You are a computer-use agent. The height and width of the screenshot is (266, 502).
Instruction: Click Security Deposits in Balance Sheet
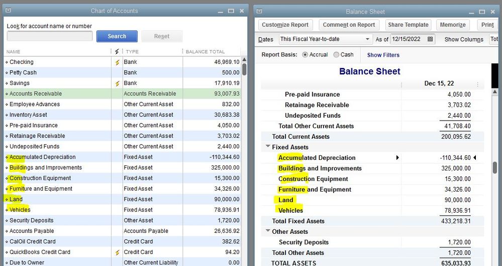point(304,242)
